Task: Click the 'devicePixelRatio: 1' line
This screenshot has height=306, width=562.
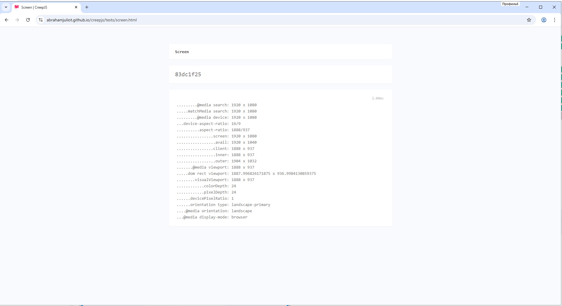Action: tap(205, 199)
